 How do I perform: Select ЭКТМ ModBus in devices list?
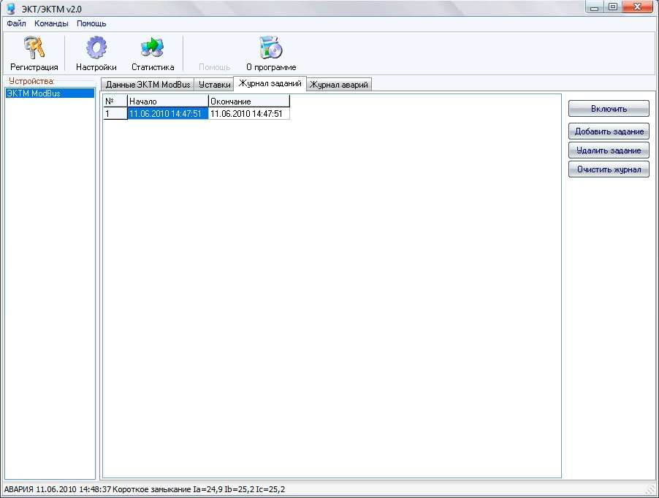click(x=50, y=93)
